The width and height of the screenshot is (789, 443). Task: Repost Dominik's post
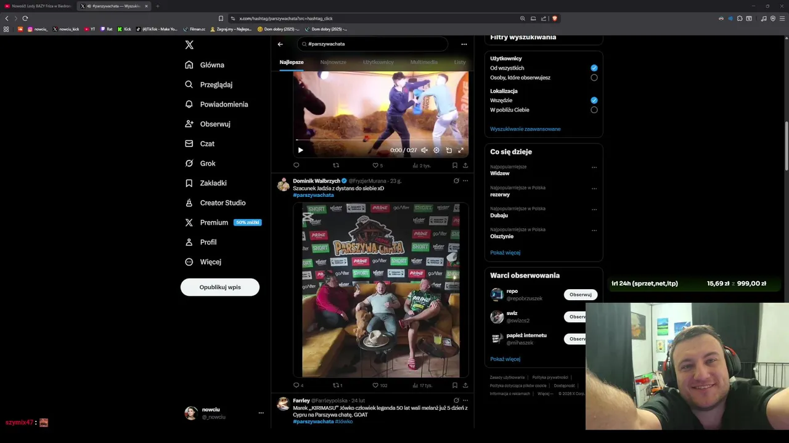[337, 385]
